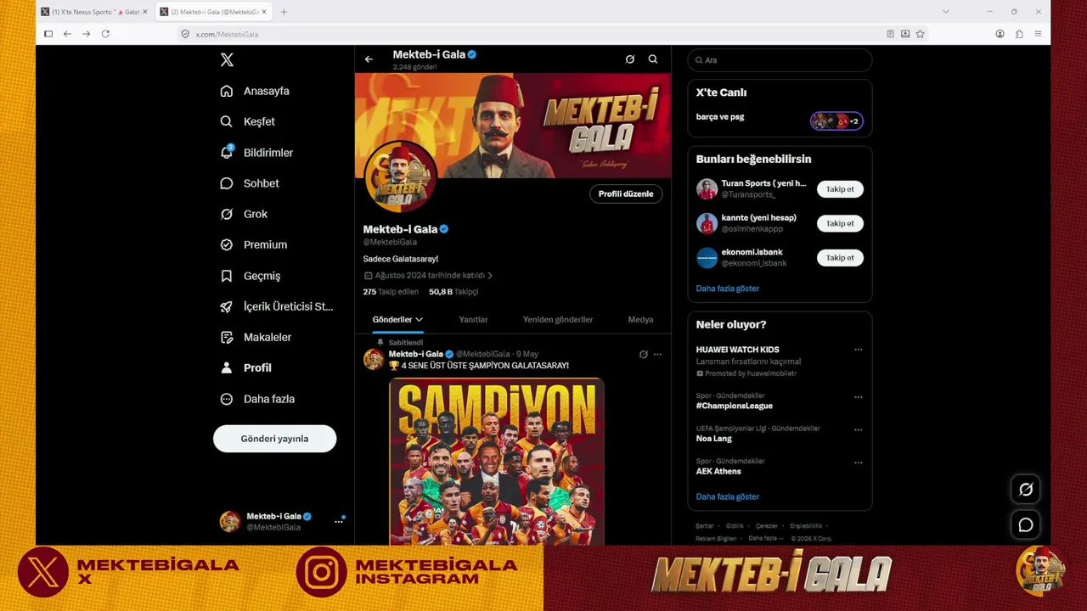Image resolution: width=1087 pixels, height=611 pixels.
Task: Open 50,8 B Takipçi list
Action: pos(453,292)
